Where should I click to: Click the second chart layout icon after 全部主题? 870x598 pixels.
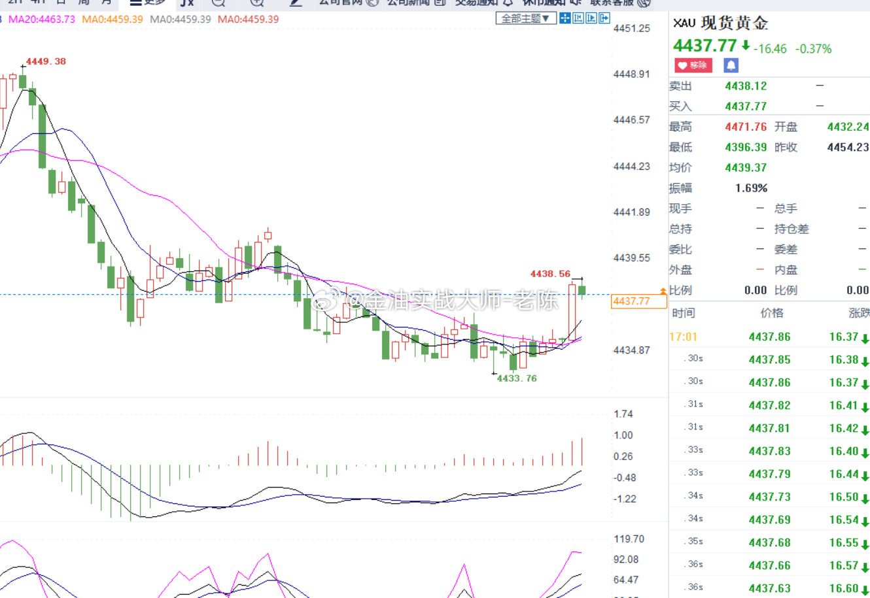(578, 18)
